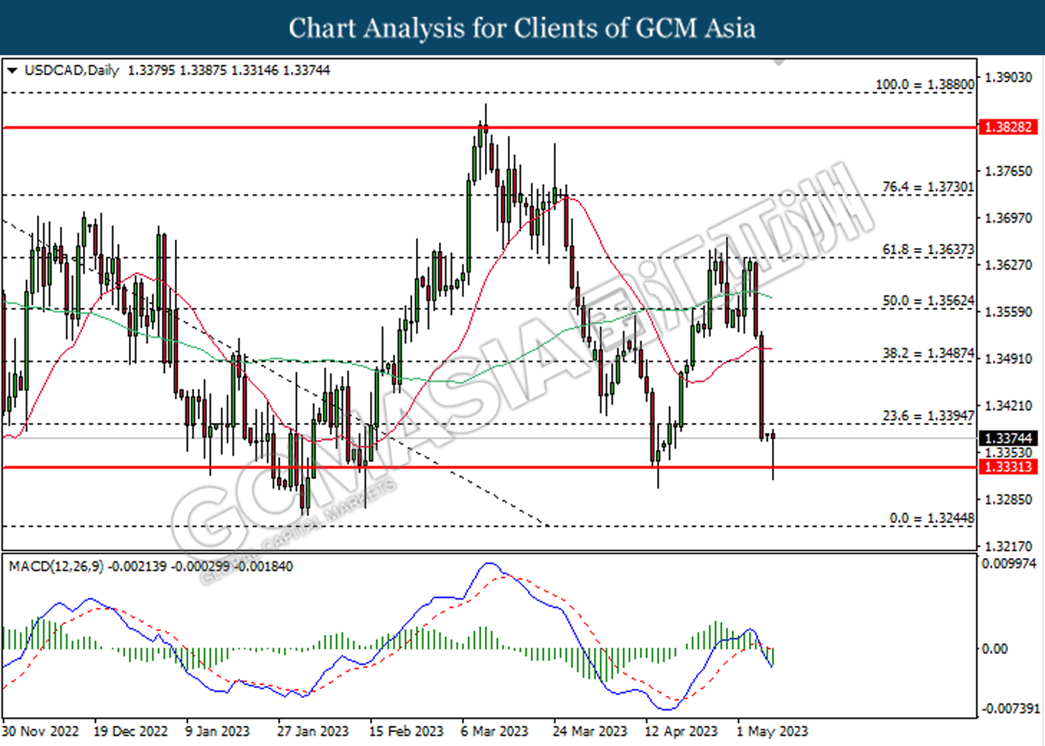The image size is (1045, 746).
Task: Click the date label 9 Jan 2023
Action: (217, 731)
